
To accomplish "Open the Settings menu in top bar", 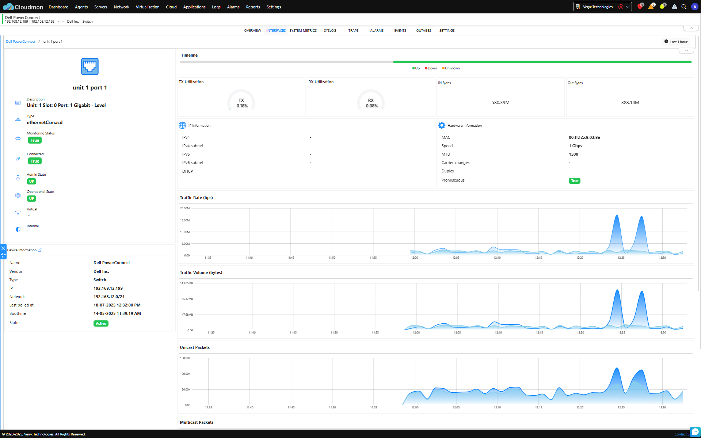I will pos(274,7).
